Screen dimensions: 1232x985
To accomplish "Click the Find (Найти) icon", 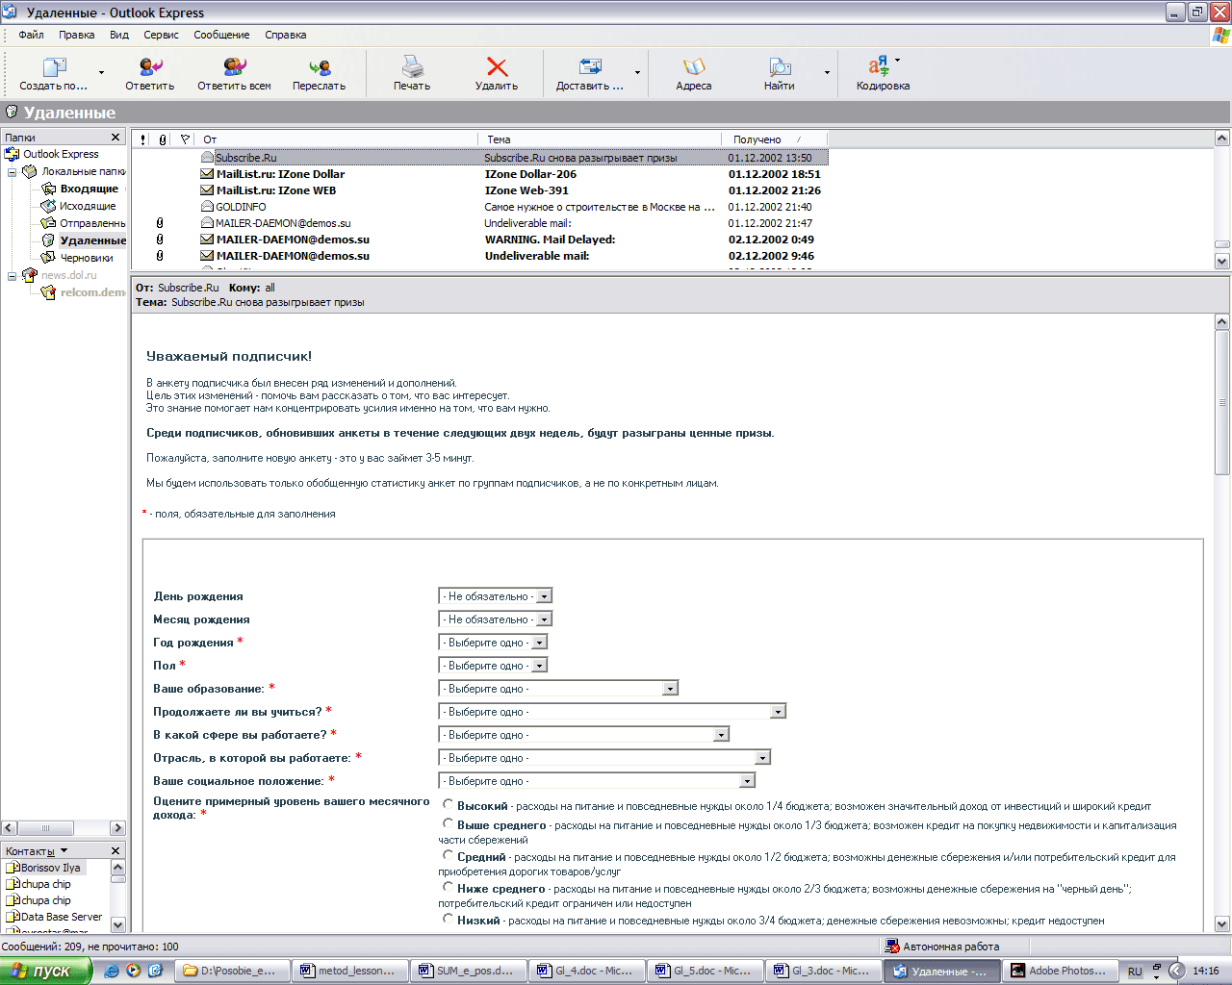I will (780, 67).
